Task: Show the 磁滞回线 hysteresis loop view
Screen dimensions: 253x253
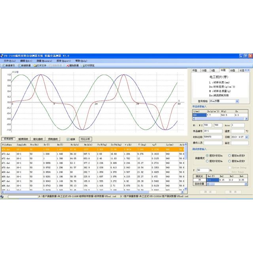Action: pyautogui.click(x=23, y=139)
